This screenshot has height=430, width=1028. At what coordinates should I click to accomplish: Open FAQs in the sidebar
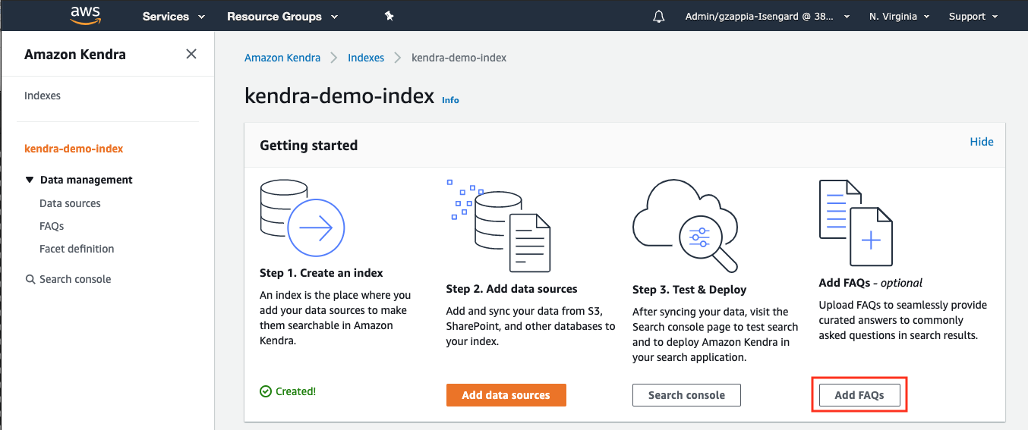tap(52, 226)
